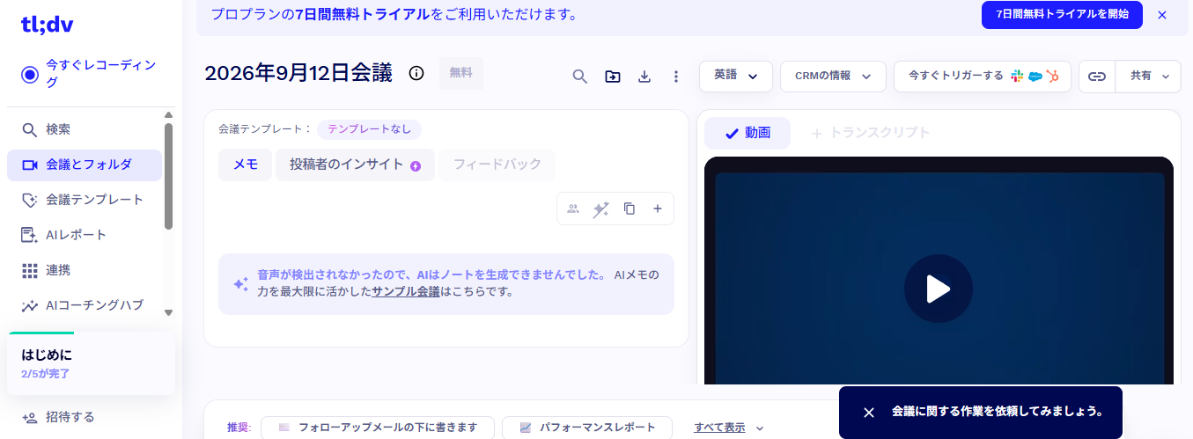Click the copy notes icon
This screenshot has width=1193, height=439.
[x=630, y=209]
